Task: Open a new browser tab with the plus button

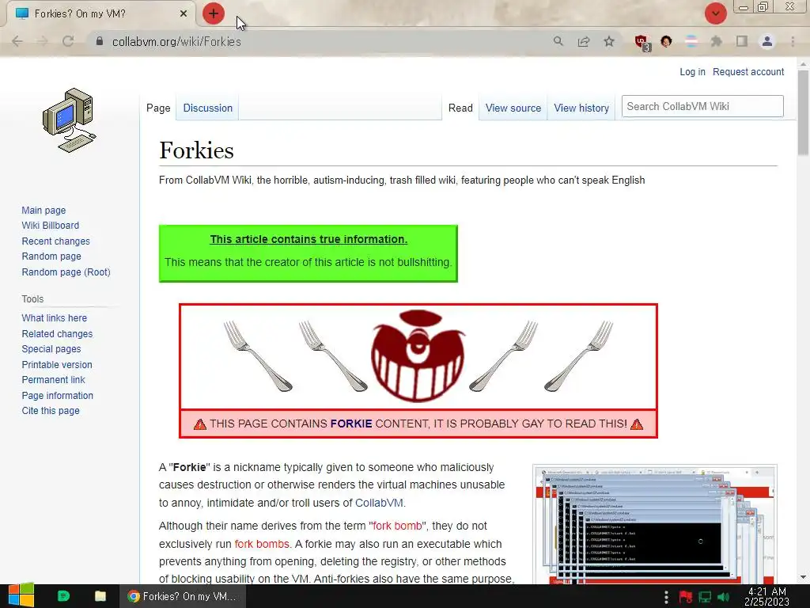Action: 214,14
